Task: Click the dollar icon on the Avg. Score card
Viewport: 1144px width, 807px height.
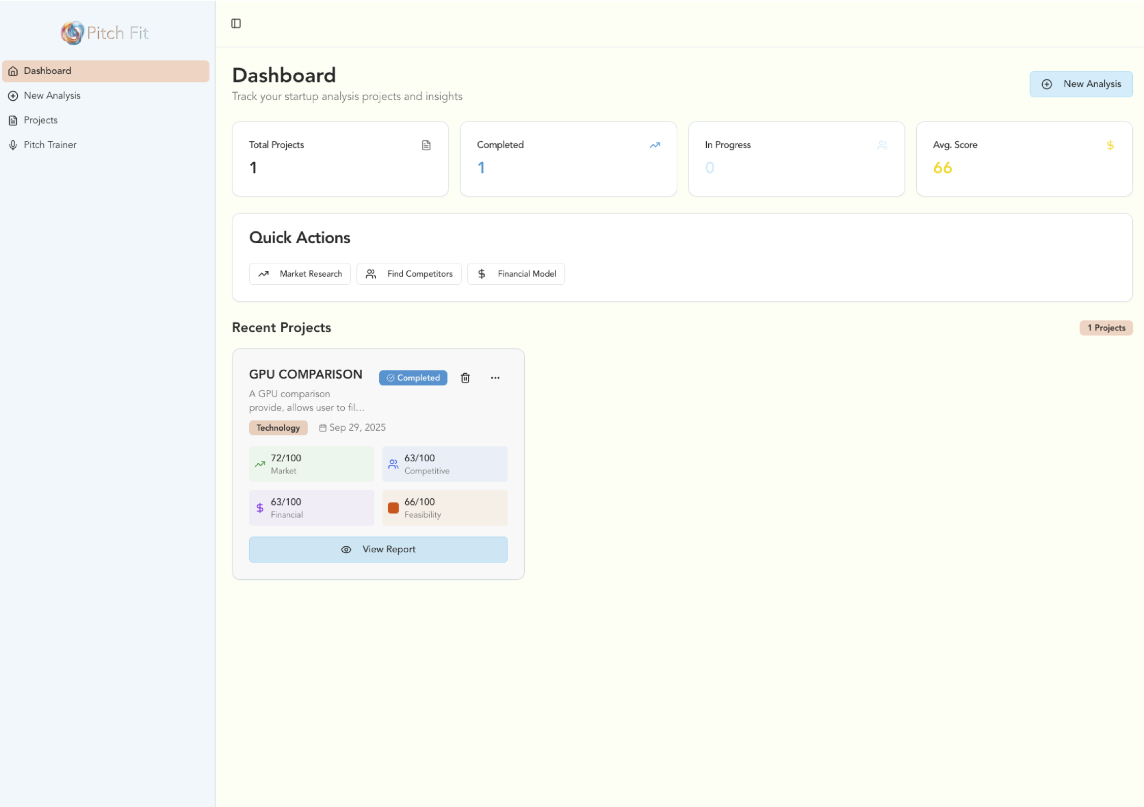Action: (x=1110, y=145)
